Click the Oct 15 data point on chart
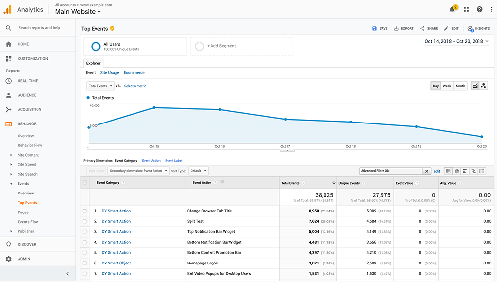This screenshot has height=282, width=497. pos(154,107)
